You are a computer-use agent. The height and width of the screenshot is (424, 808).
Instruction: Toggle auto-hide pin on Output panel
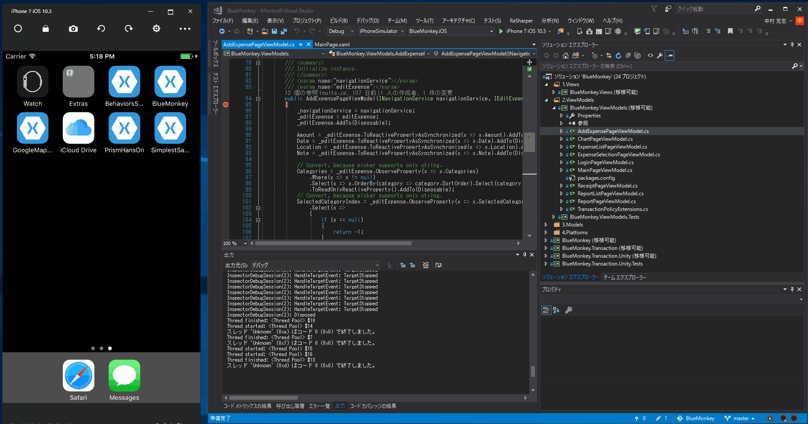(525, 255)
